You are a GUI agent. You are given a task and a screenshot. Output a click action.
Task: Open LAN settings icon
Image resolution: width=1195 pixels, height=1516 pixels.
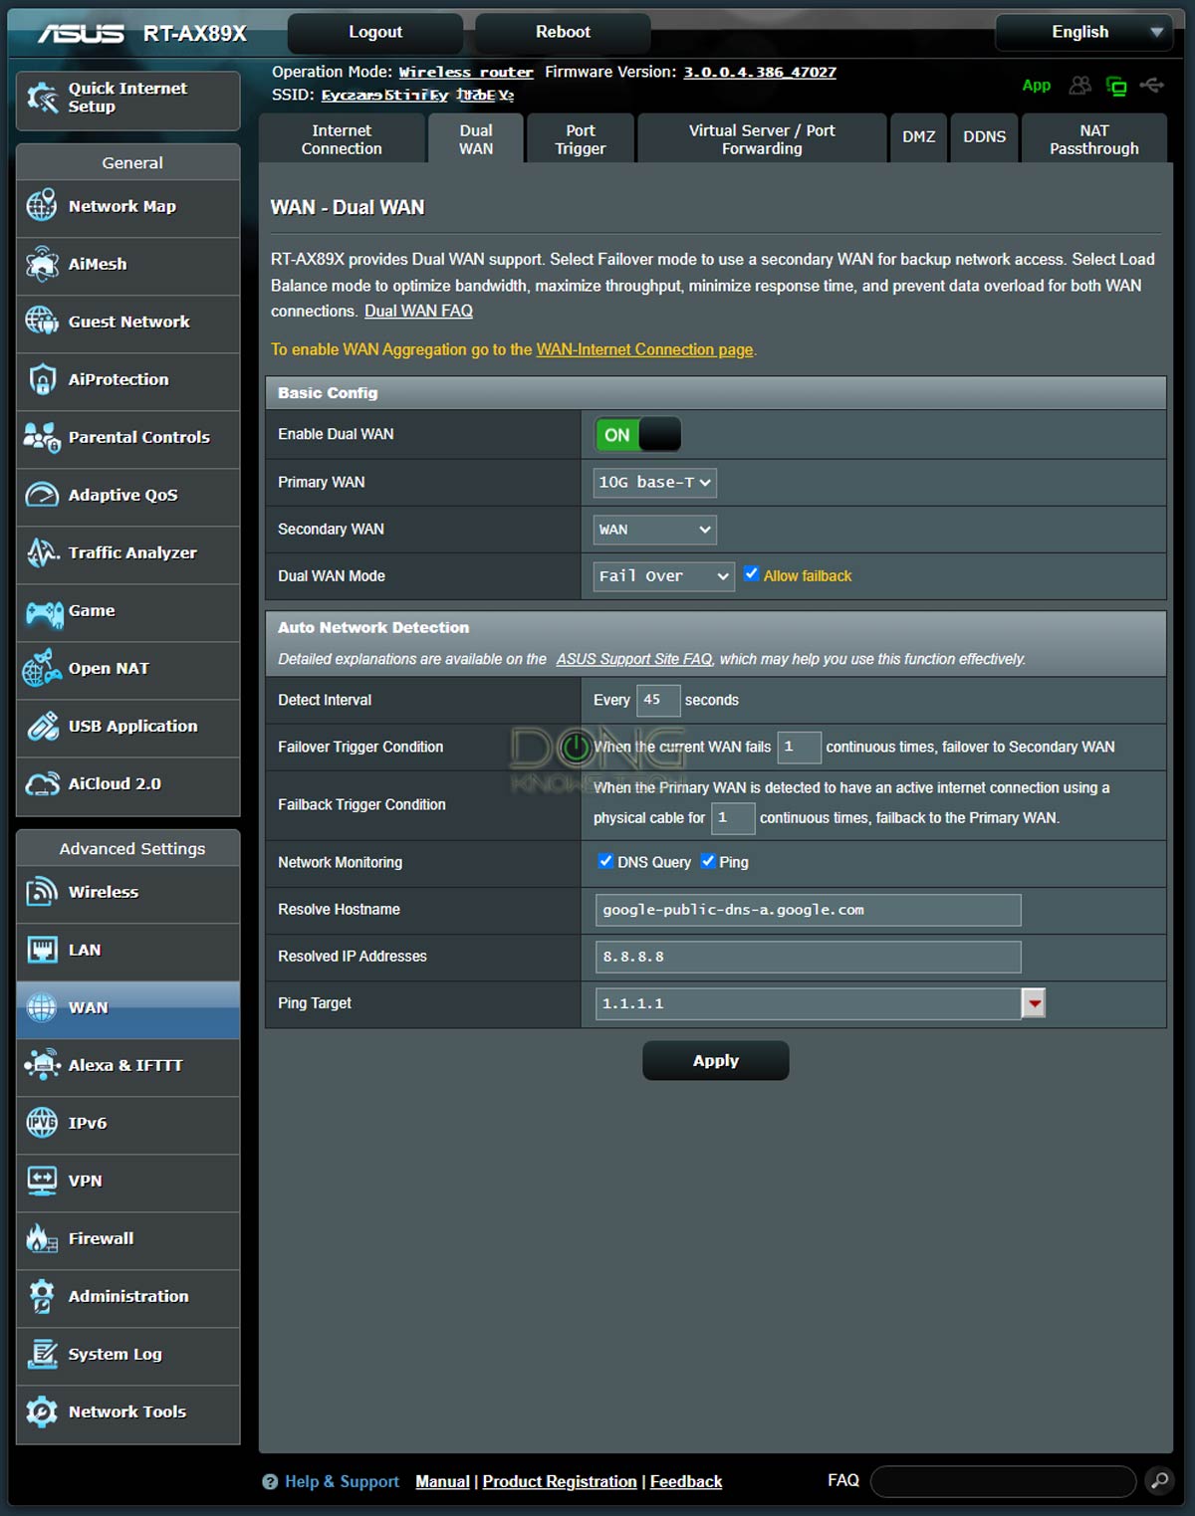point(42,950)
